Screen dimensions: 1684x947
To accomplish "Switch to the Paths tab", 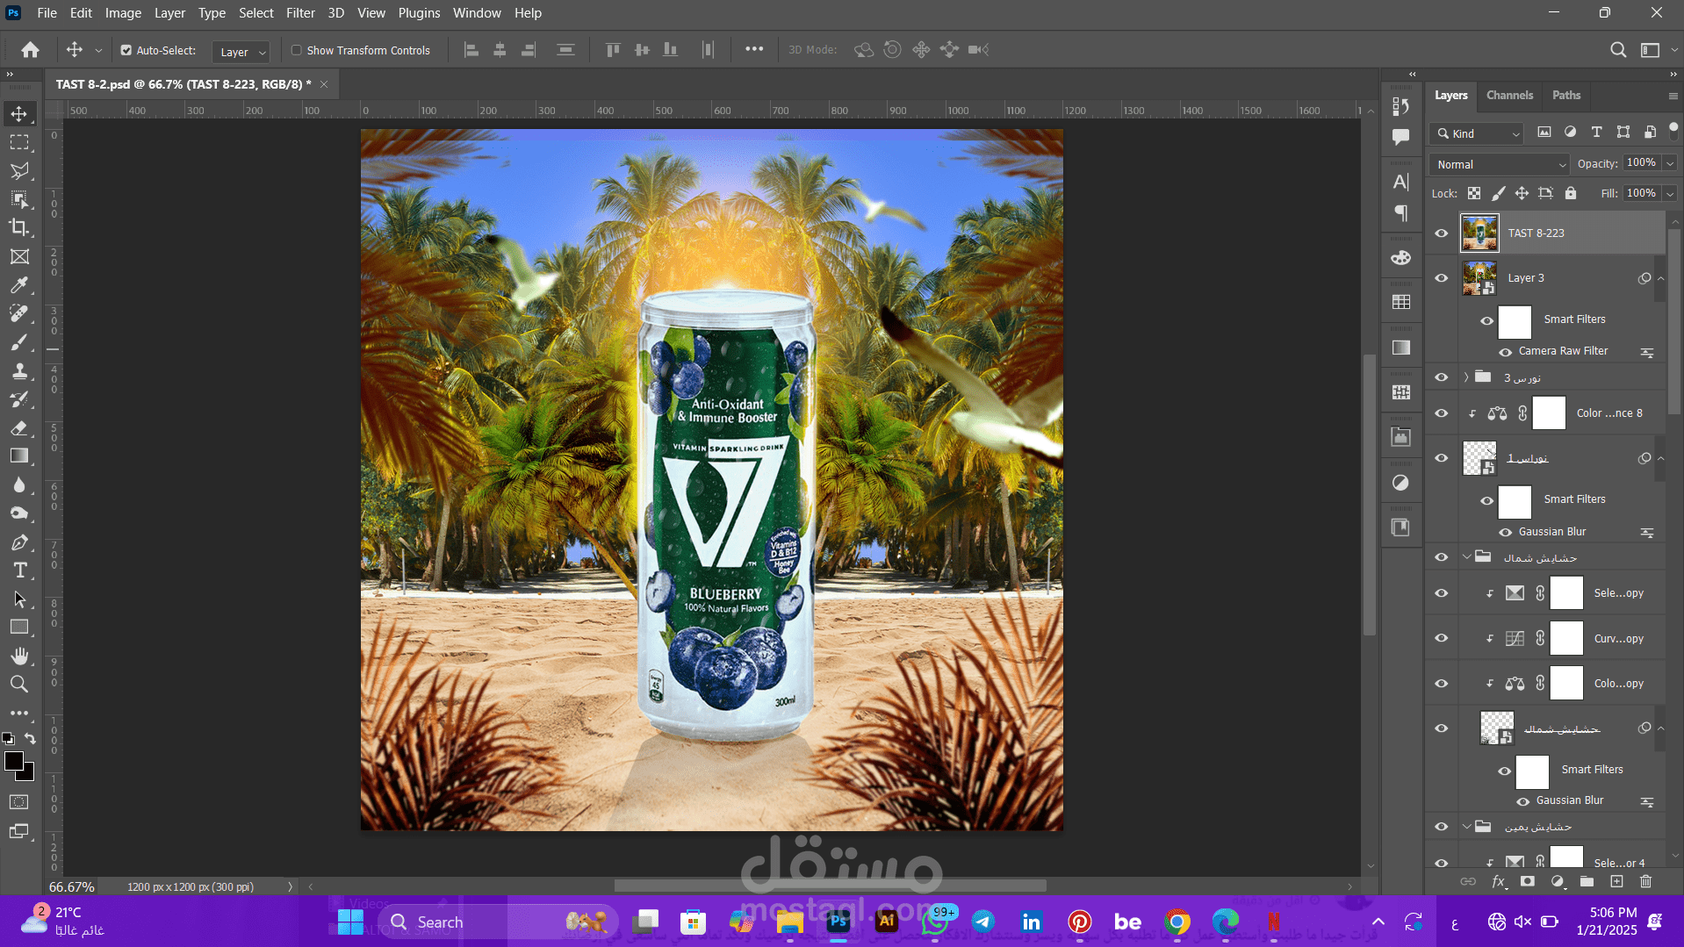I will click(1565, 95).
